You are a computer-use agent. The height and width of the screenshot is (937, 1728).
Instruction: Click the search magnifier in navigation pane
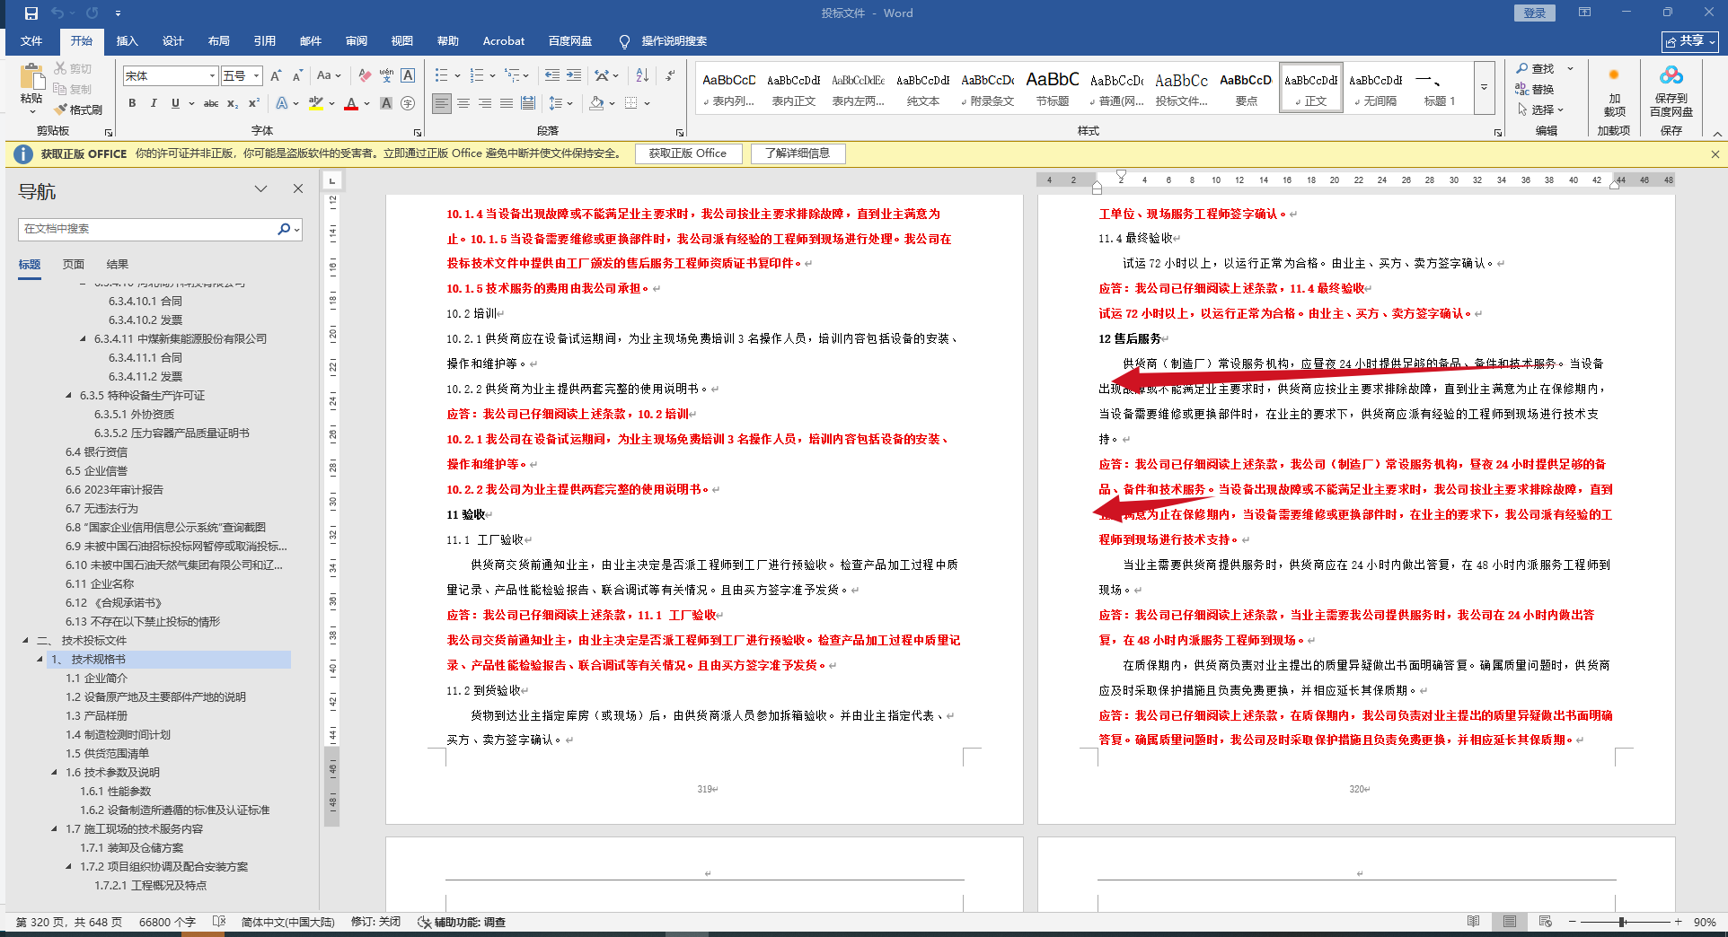pyautogui.click(x=284, y=229)
